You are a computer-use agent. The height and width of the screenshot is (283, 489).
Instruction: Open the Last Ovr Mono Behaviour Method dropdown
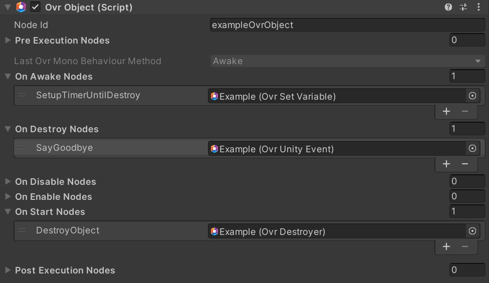347,61
